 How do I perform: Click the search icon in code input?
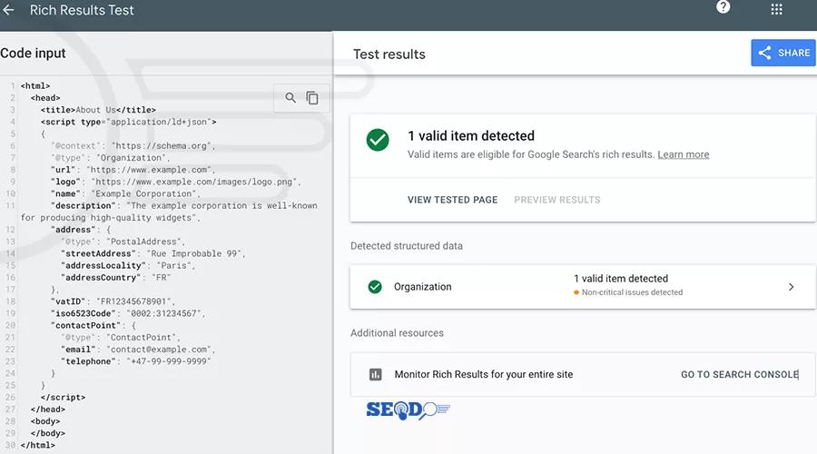(290, 98)
